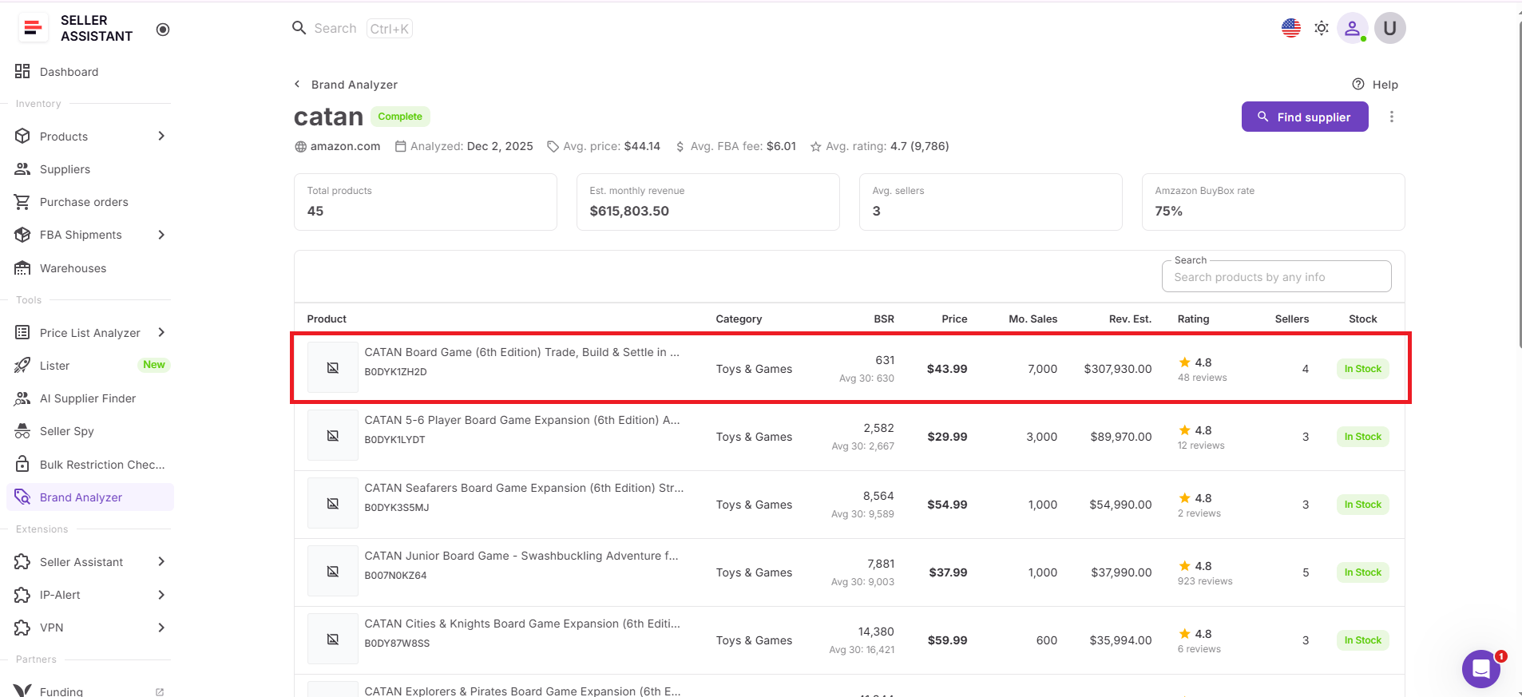Screen dimensions: 1522x697
Task: Click the top search magnifier icon
Action: 299,28
